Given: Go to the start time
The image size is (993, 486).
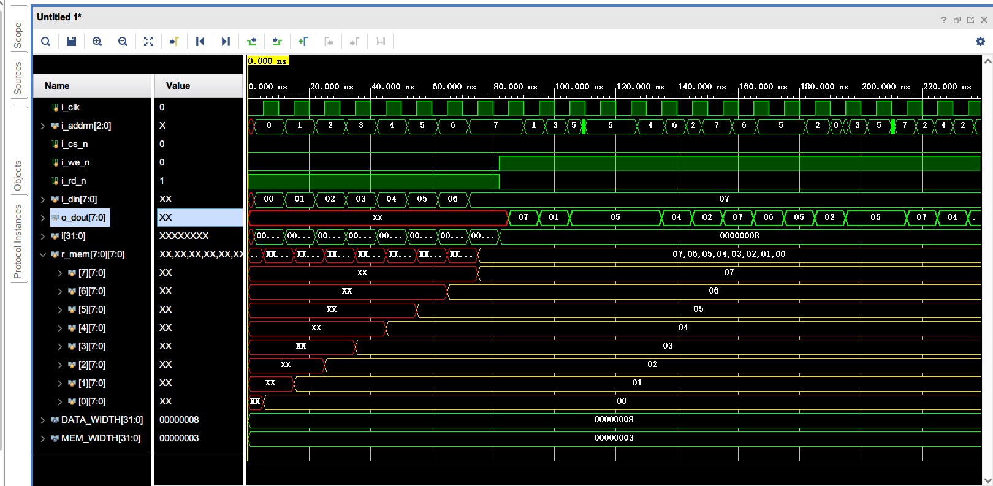Looking at the screenshot, I should [200, 42].
